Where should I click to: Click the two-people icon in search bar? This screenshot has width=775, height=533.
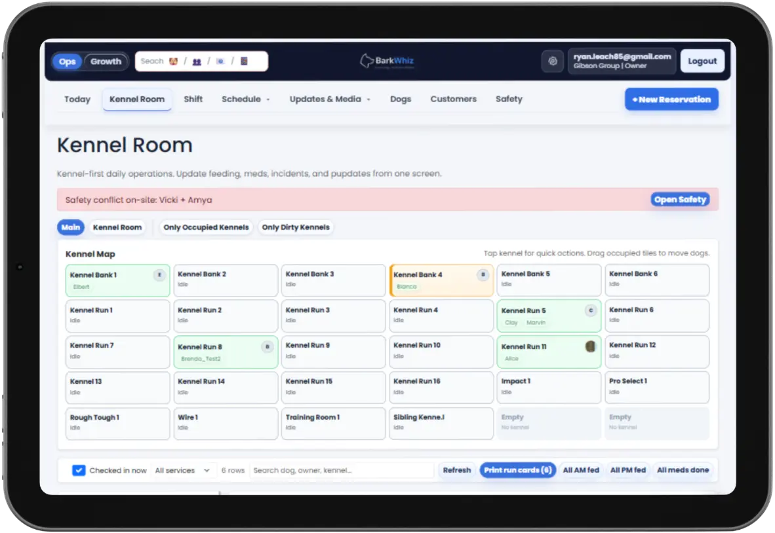197,61
